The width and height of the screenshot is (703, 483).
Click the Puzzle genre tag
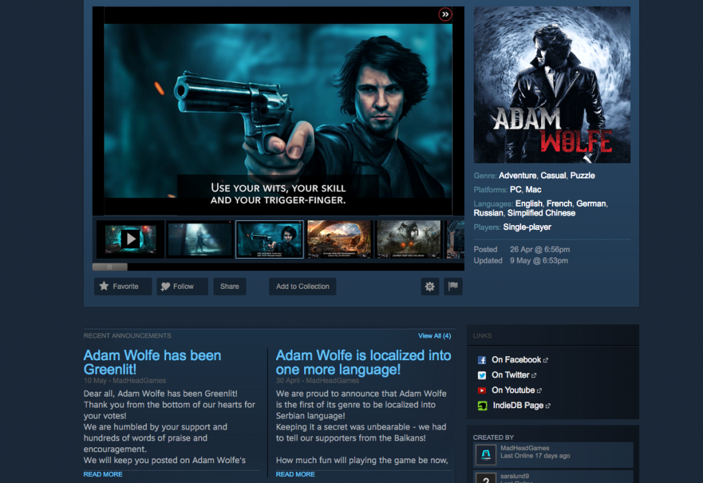(582, 176)
